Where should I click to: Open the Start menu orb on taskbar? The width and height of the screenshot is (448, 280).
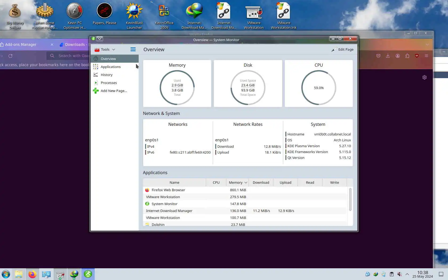[x=6, y=274]
